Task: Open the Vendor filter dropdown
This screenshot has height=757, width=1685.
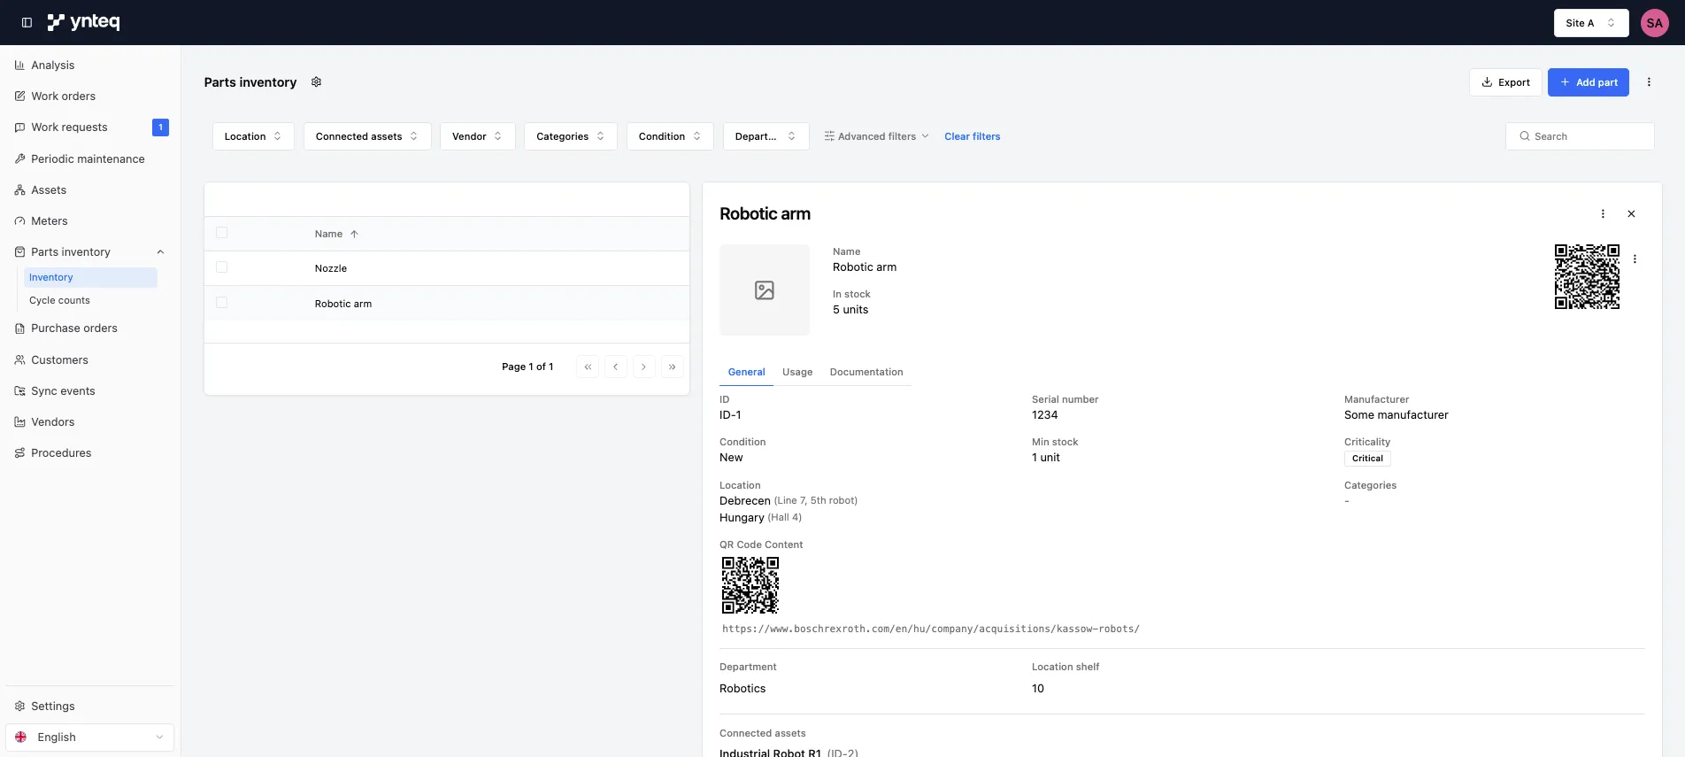Action: click(478, 136)
